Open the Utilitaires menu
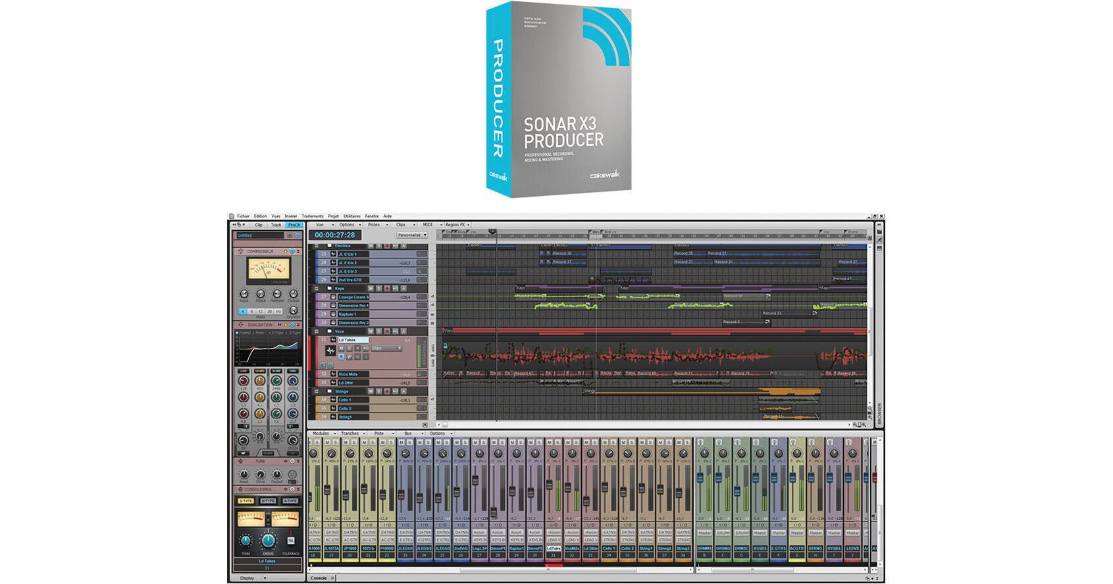 coord(352,216)
